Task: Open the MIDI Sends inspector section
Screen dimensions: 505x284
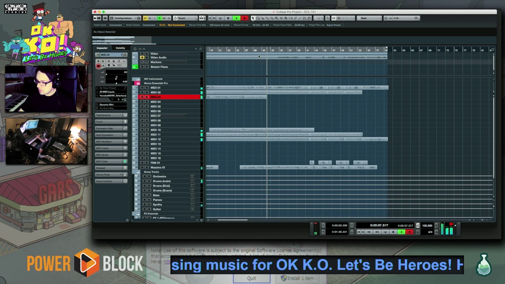Action: (x=111, y=155)
